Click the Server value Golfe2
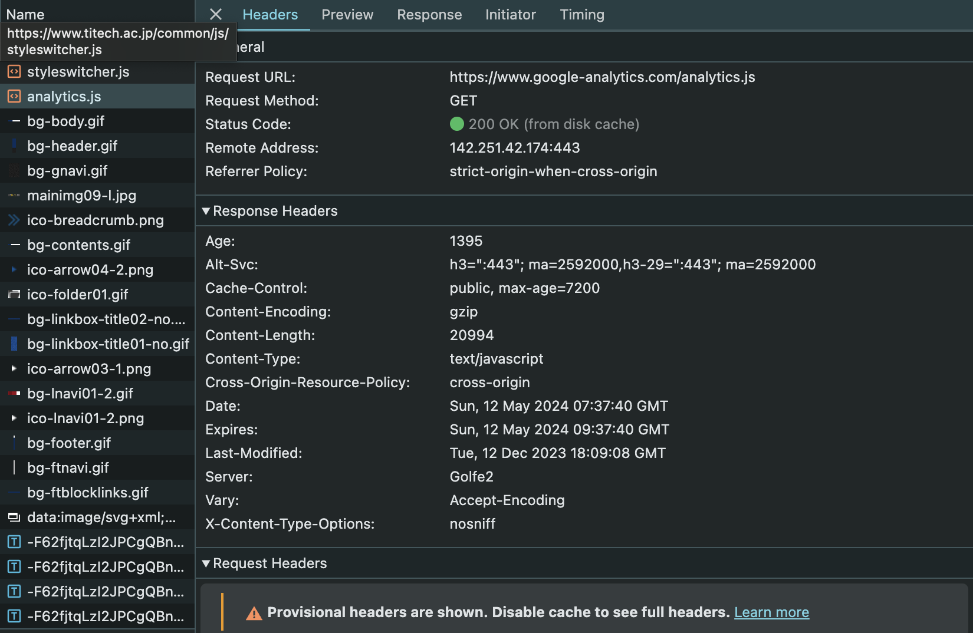 click(471, 477)
